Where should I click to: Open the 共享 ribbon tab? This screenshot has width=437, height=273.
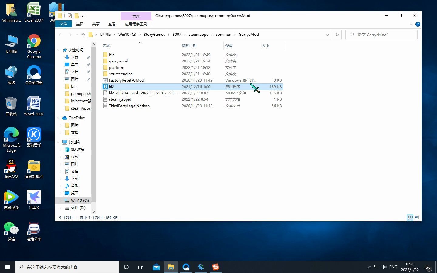click(96, 24)
